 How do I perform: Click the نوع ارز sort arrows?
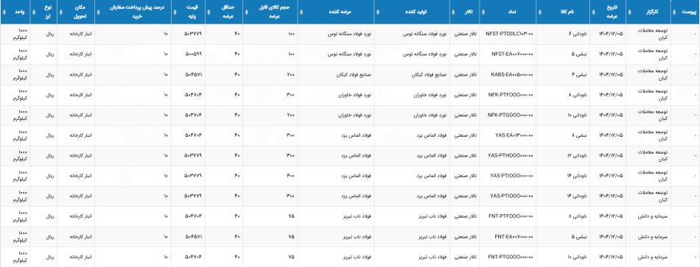[33, 12]
